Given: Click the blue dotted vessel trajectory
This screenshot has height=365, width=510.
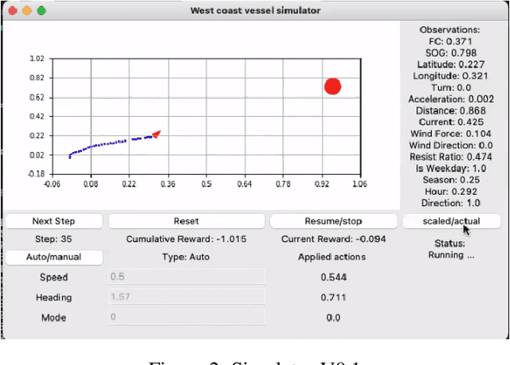Looking at the screenshot, I should point(104,145).
